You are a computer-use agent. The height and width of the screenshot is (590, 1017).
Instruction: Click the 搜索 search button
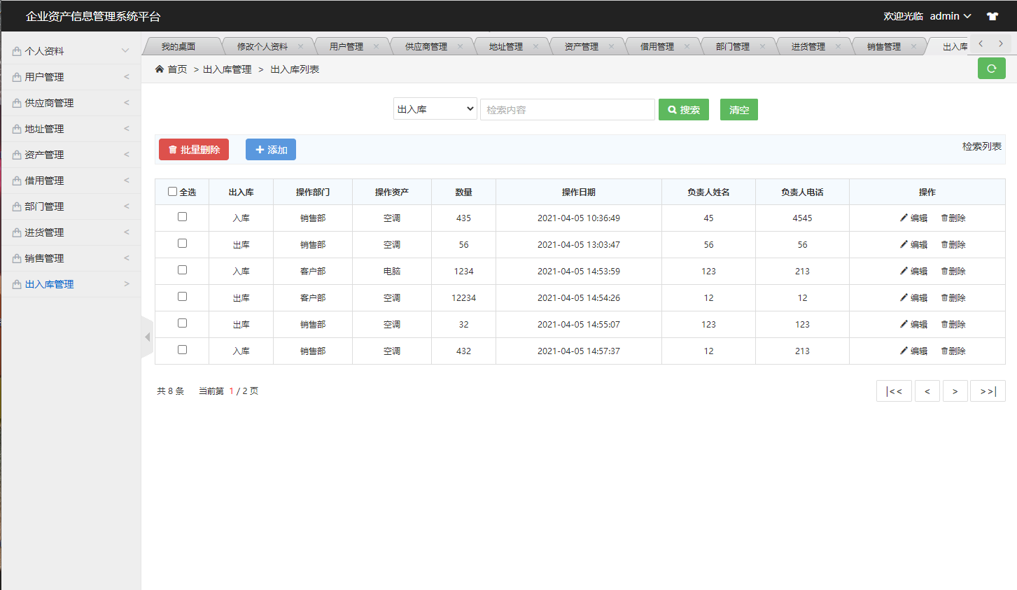(x=683, y=109)
